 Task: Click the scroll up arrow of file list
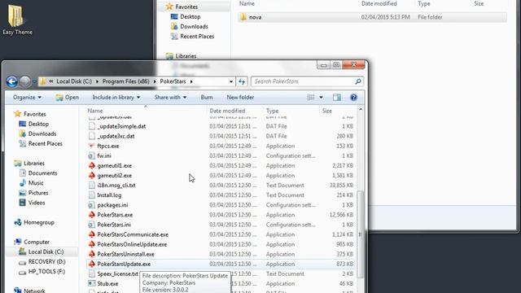(361, 109)
